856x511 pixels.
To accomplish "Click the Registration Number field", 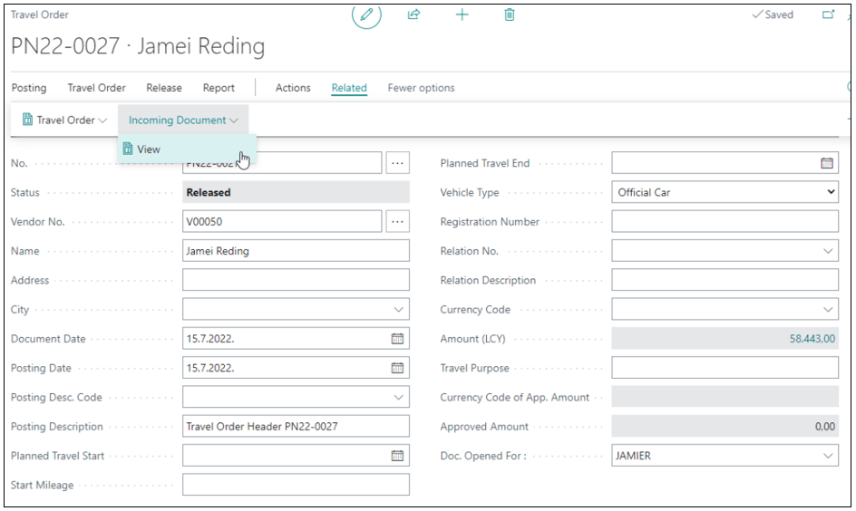I will (725, 221).
